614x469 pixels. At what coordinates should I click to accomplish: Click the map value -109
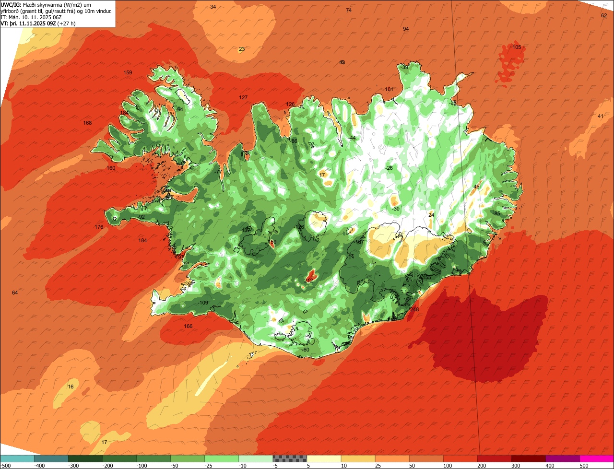[x=203, y=303]
